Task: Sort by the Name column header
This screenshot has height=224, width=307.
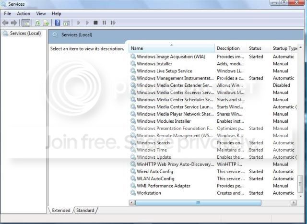Action: 172,48
